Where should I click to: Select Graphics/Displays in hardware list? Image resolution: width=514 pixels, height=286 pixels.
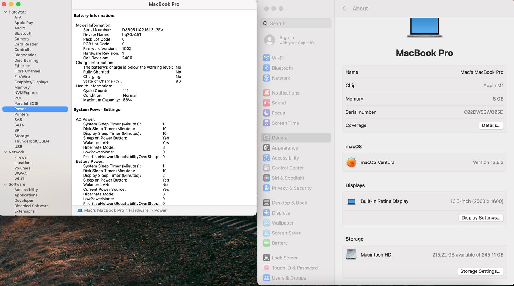click(31, 82)
